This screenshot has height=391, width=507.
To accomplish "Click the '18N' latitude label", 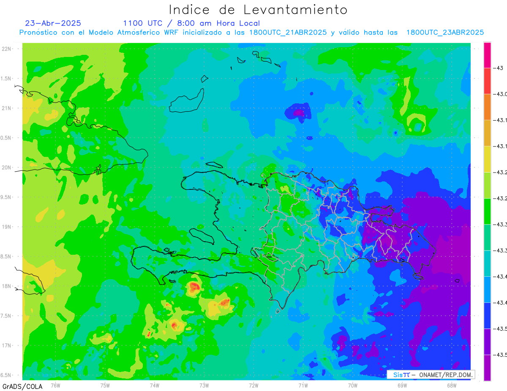I will click(7, 286).
